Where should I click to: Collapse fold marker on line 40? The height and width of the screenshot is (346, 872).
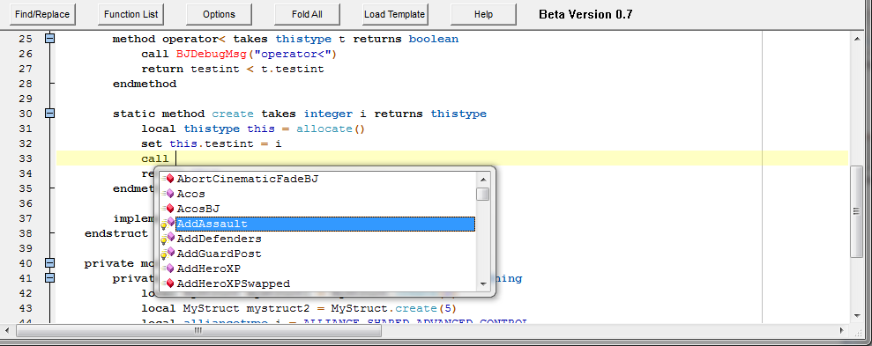coord(50,262)
